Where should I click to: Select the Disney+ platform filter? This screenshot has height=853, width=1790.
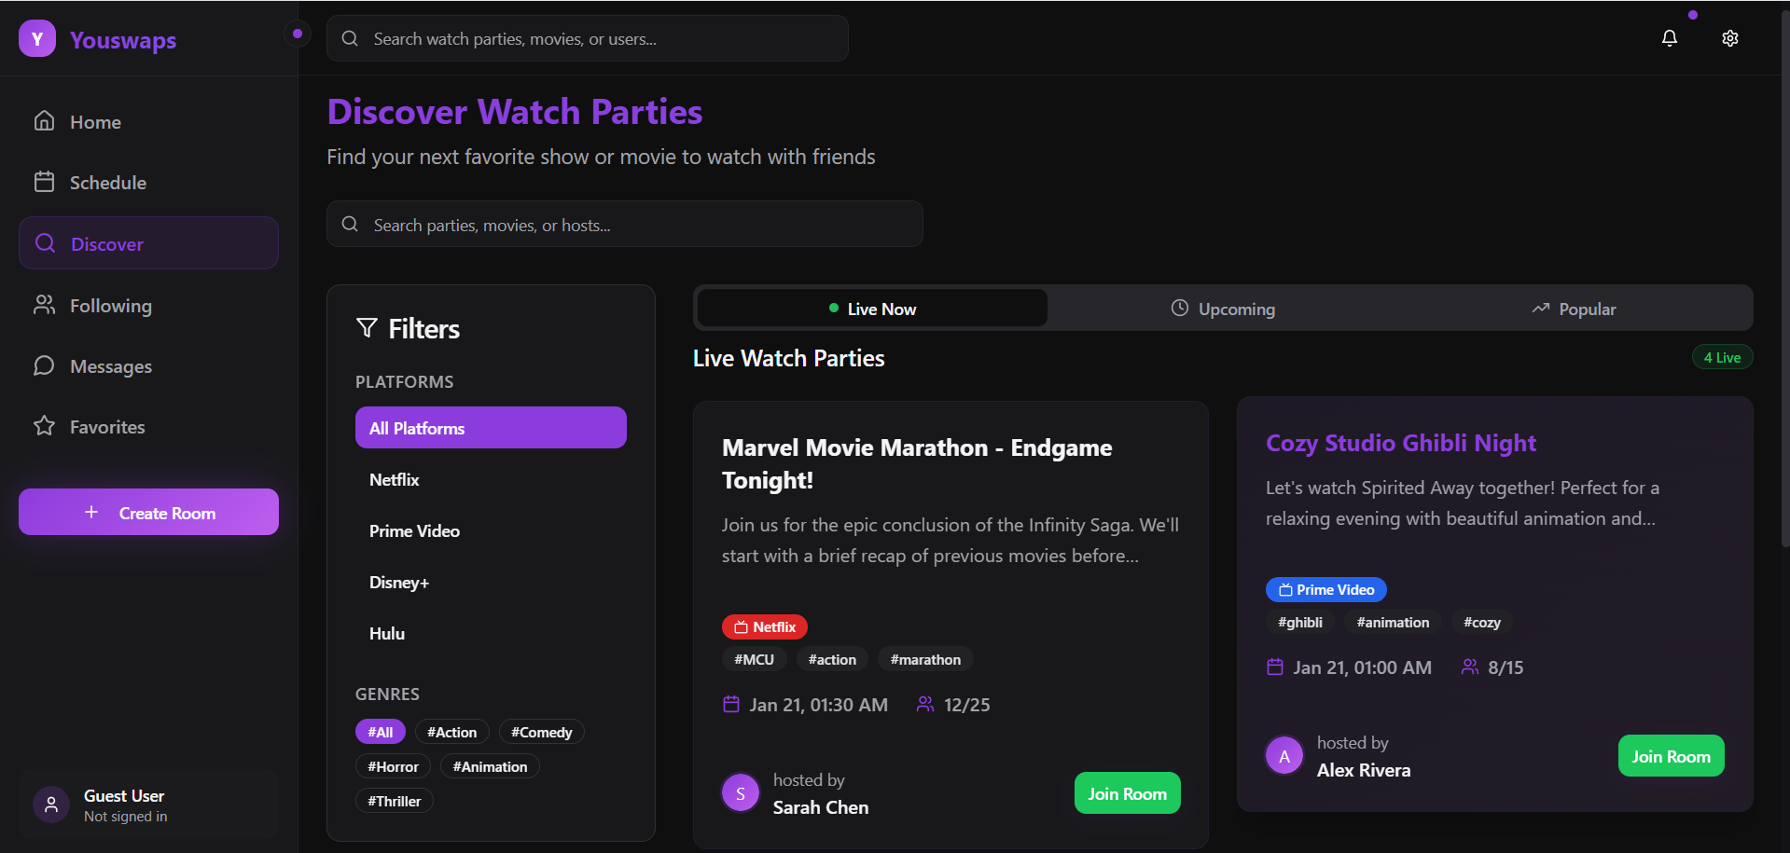[x=399, y=583]
